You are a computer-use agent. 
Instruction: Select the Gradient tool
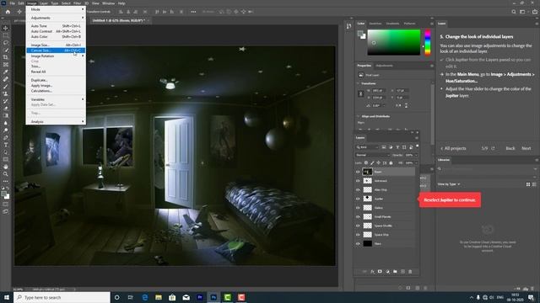(x=6, y=115)
